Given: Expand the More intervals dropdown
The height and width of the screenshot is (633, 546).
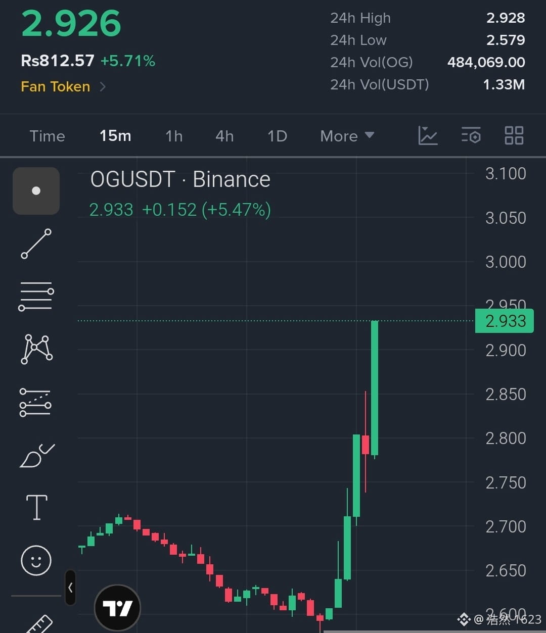Looking at the screenshot, I should click(347, 136).
